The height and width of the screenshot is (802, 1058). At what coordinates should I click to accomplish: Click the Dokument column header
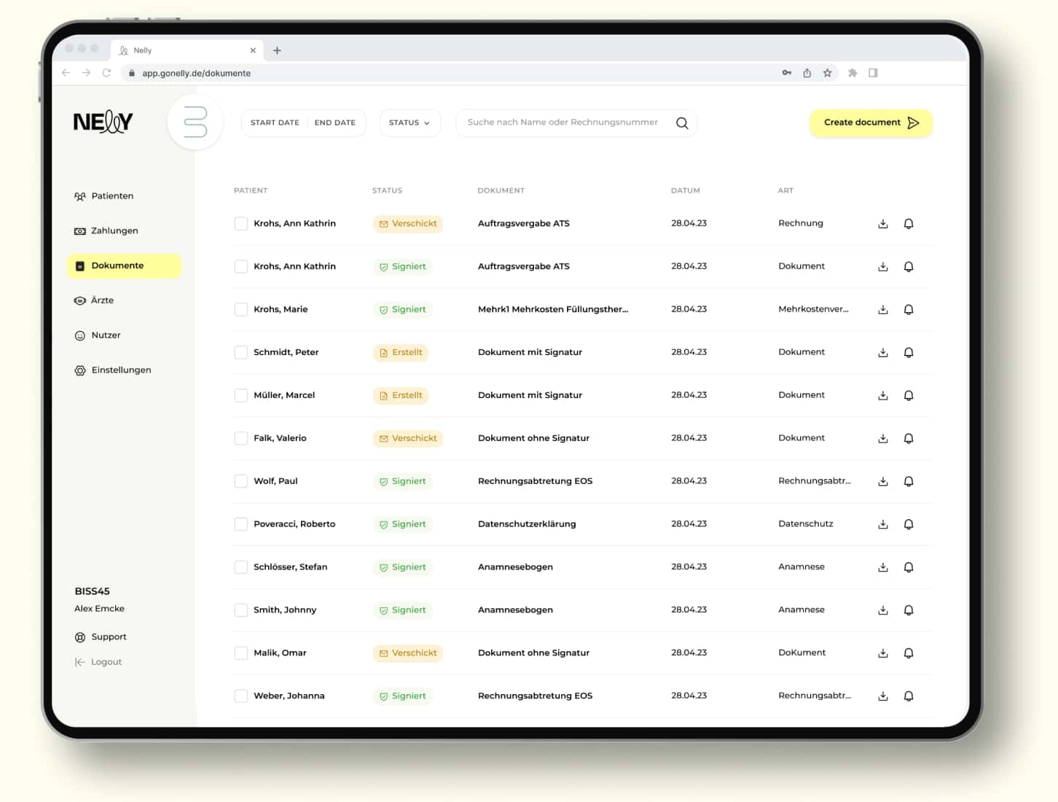(501, 191)
